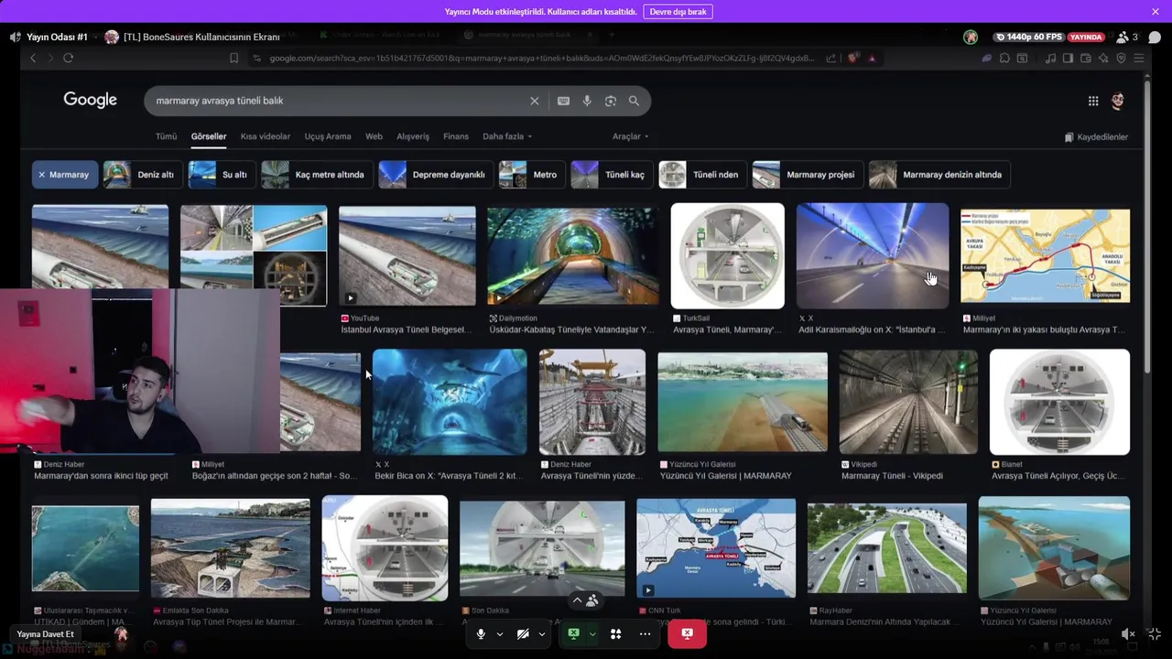Click the 1440p 60 FPS quality badge
Image resolution: width=1172 pixels, height=659 pixels.
(1028, 38)
